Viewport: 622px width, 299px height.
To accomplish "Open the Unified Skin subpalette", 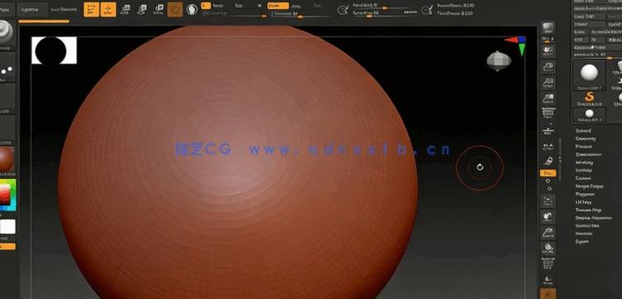I will coord(587,225).
